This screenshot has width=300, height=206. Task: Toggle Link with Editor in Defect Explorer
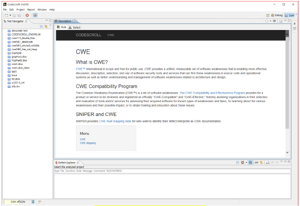pyautogui.click(x=261, y=163)
